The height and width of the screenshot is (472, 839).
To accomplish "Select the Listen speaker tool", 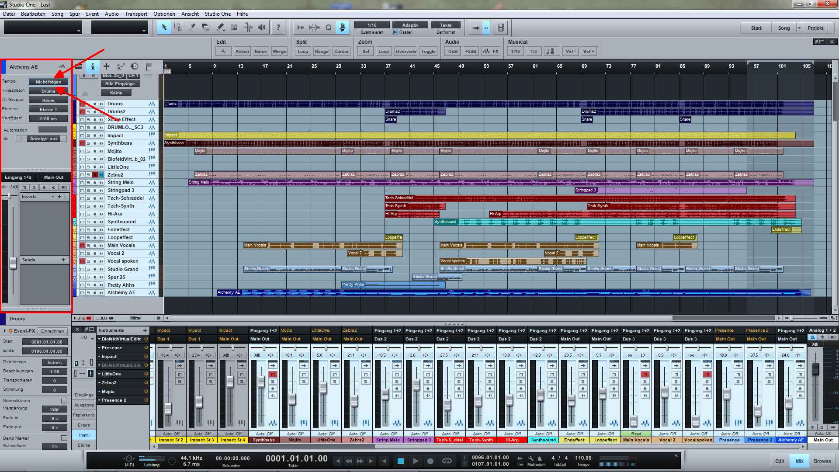I will [x=262, y=28].
